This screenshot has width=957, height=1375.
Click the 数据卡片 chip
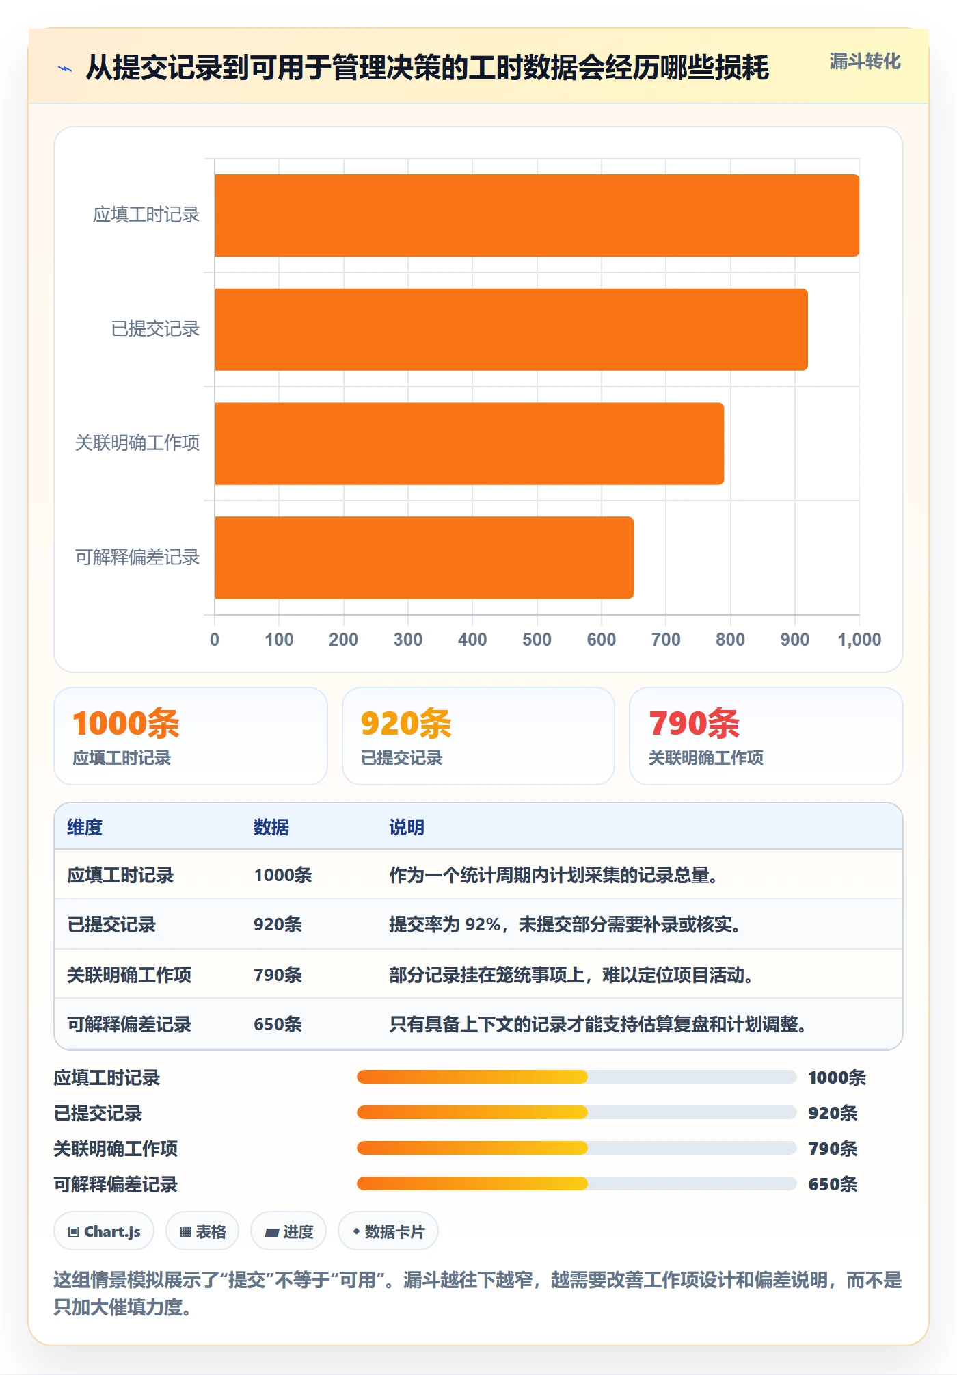388,1231
